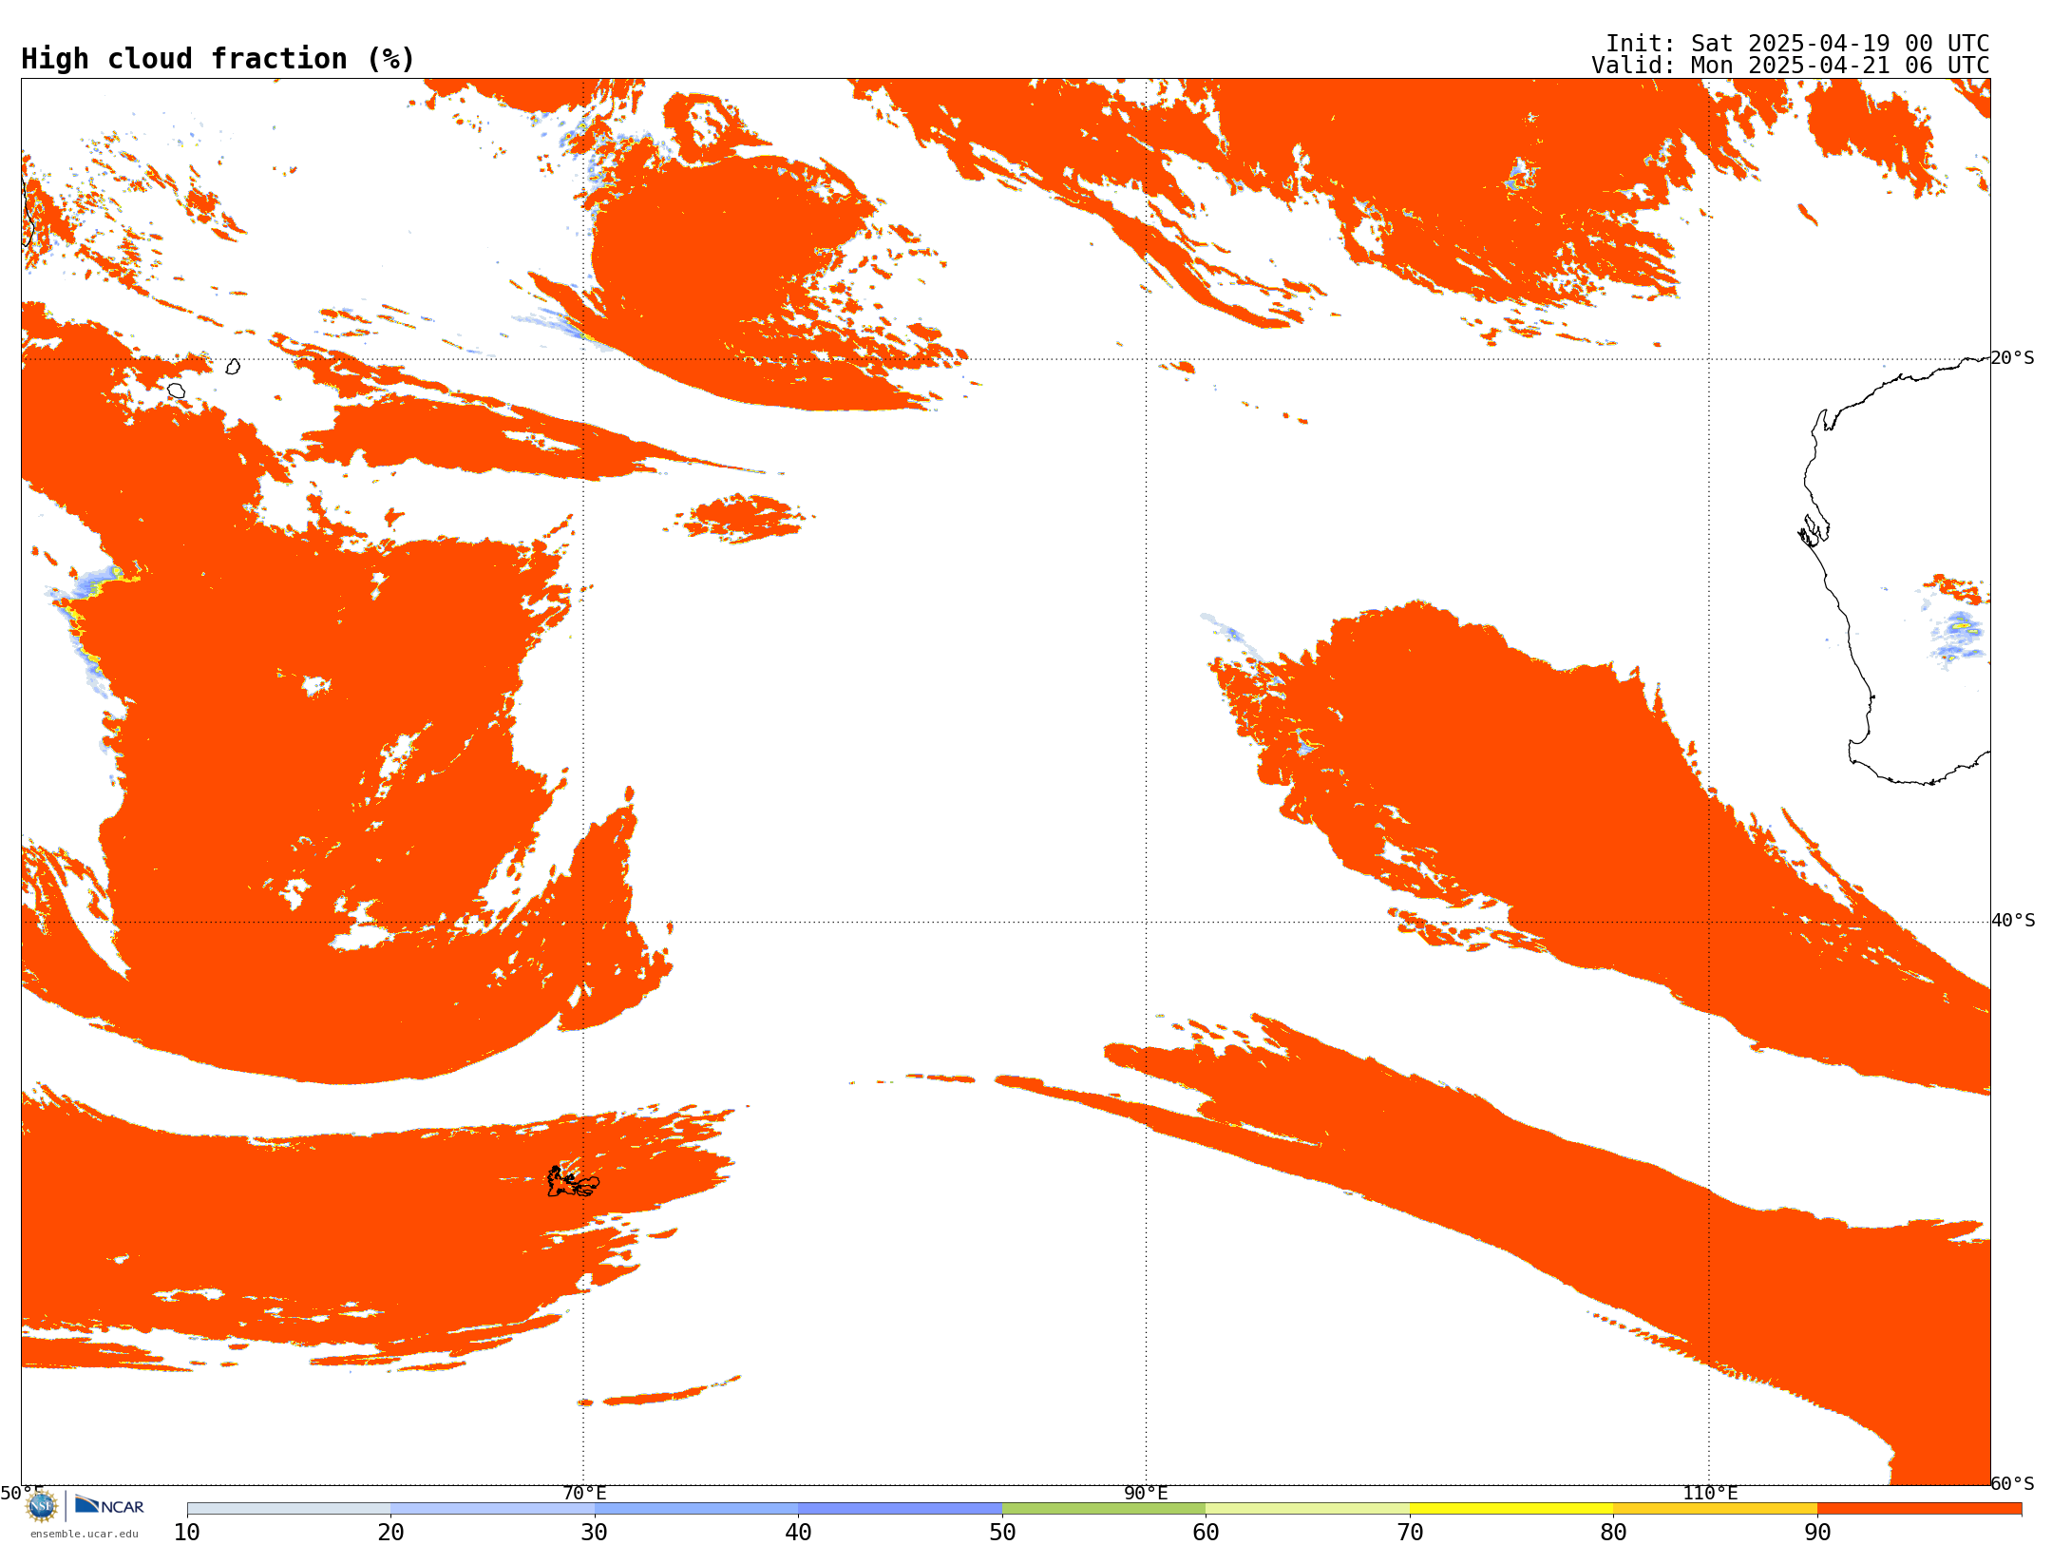
Task: Select the Init: Sat 2025-04-19 00 UTC text
Action: tap(1797, 44)
